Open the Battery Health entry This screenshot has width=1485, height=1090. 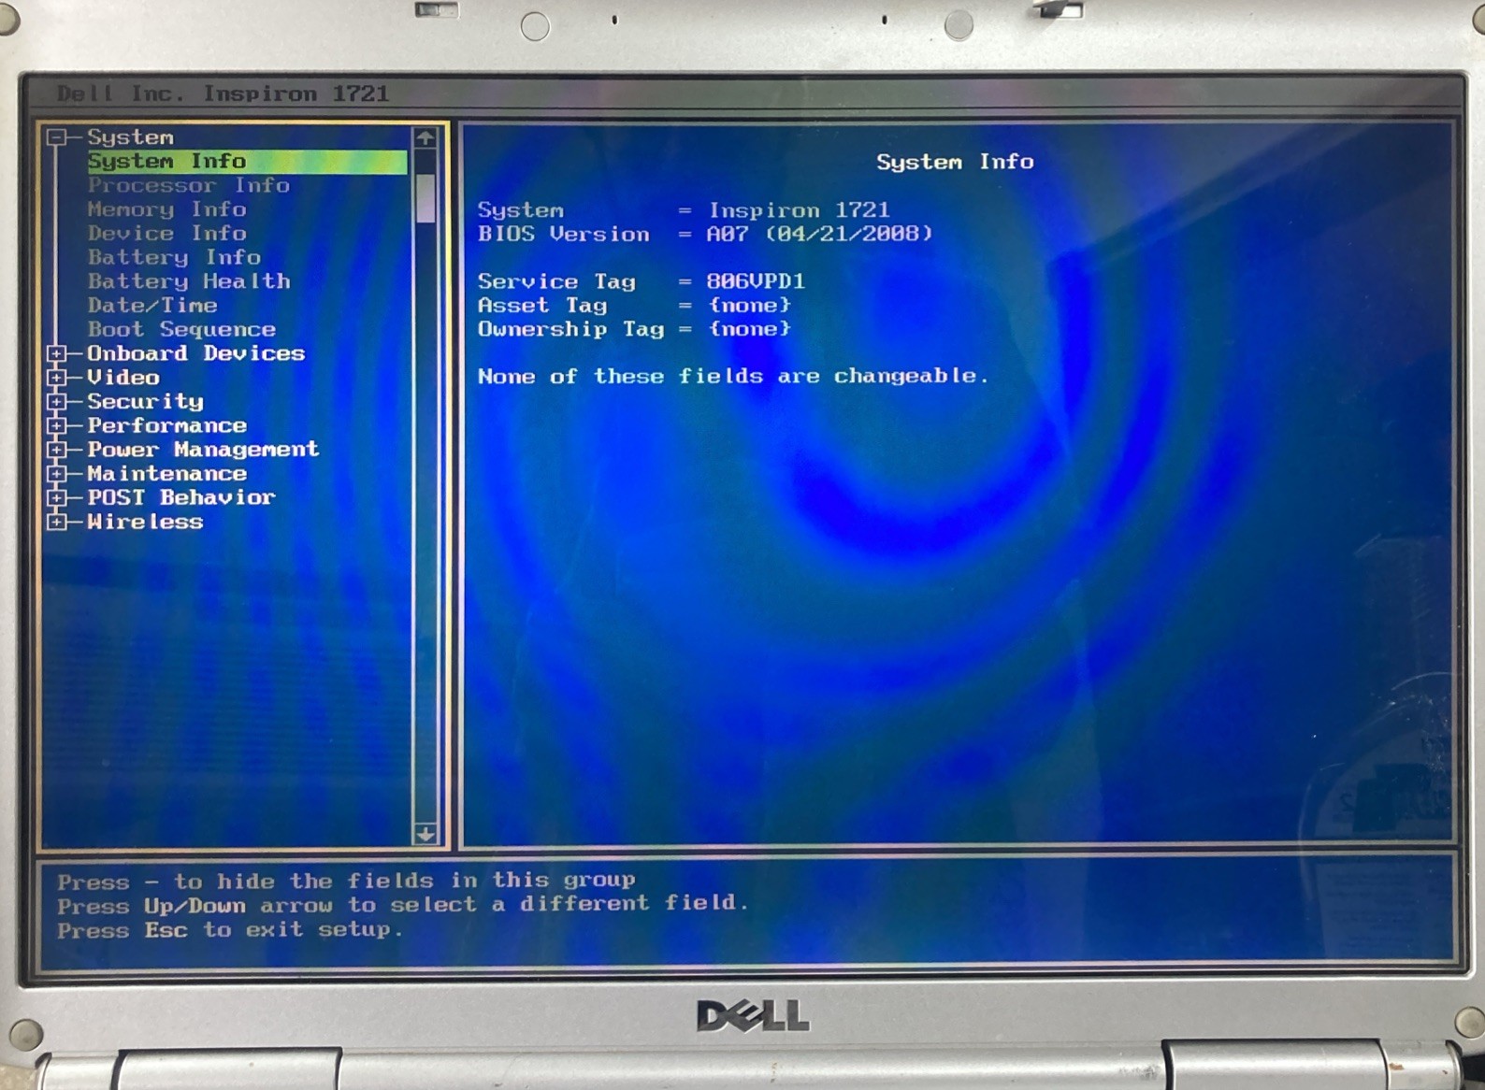click(189, 281)
